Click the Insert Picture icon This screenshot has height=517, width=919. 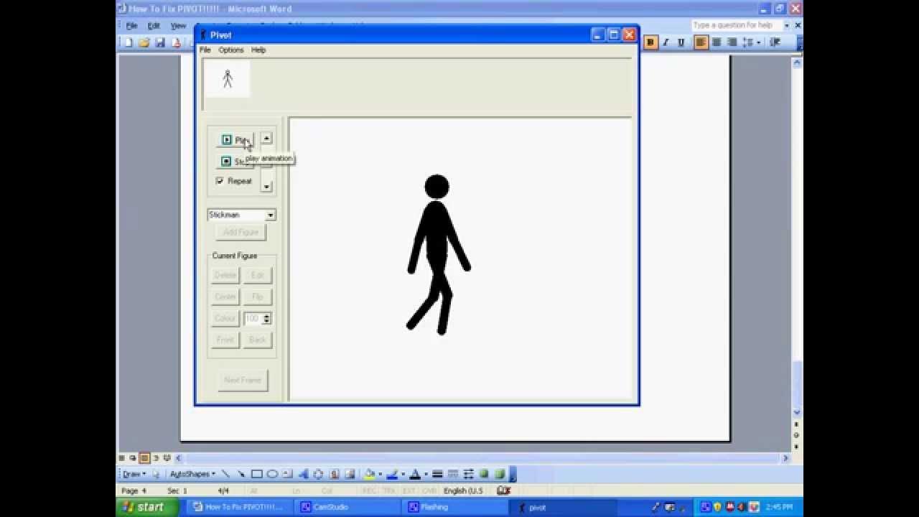350,474
